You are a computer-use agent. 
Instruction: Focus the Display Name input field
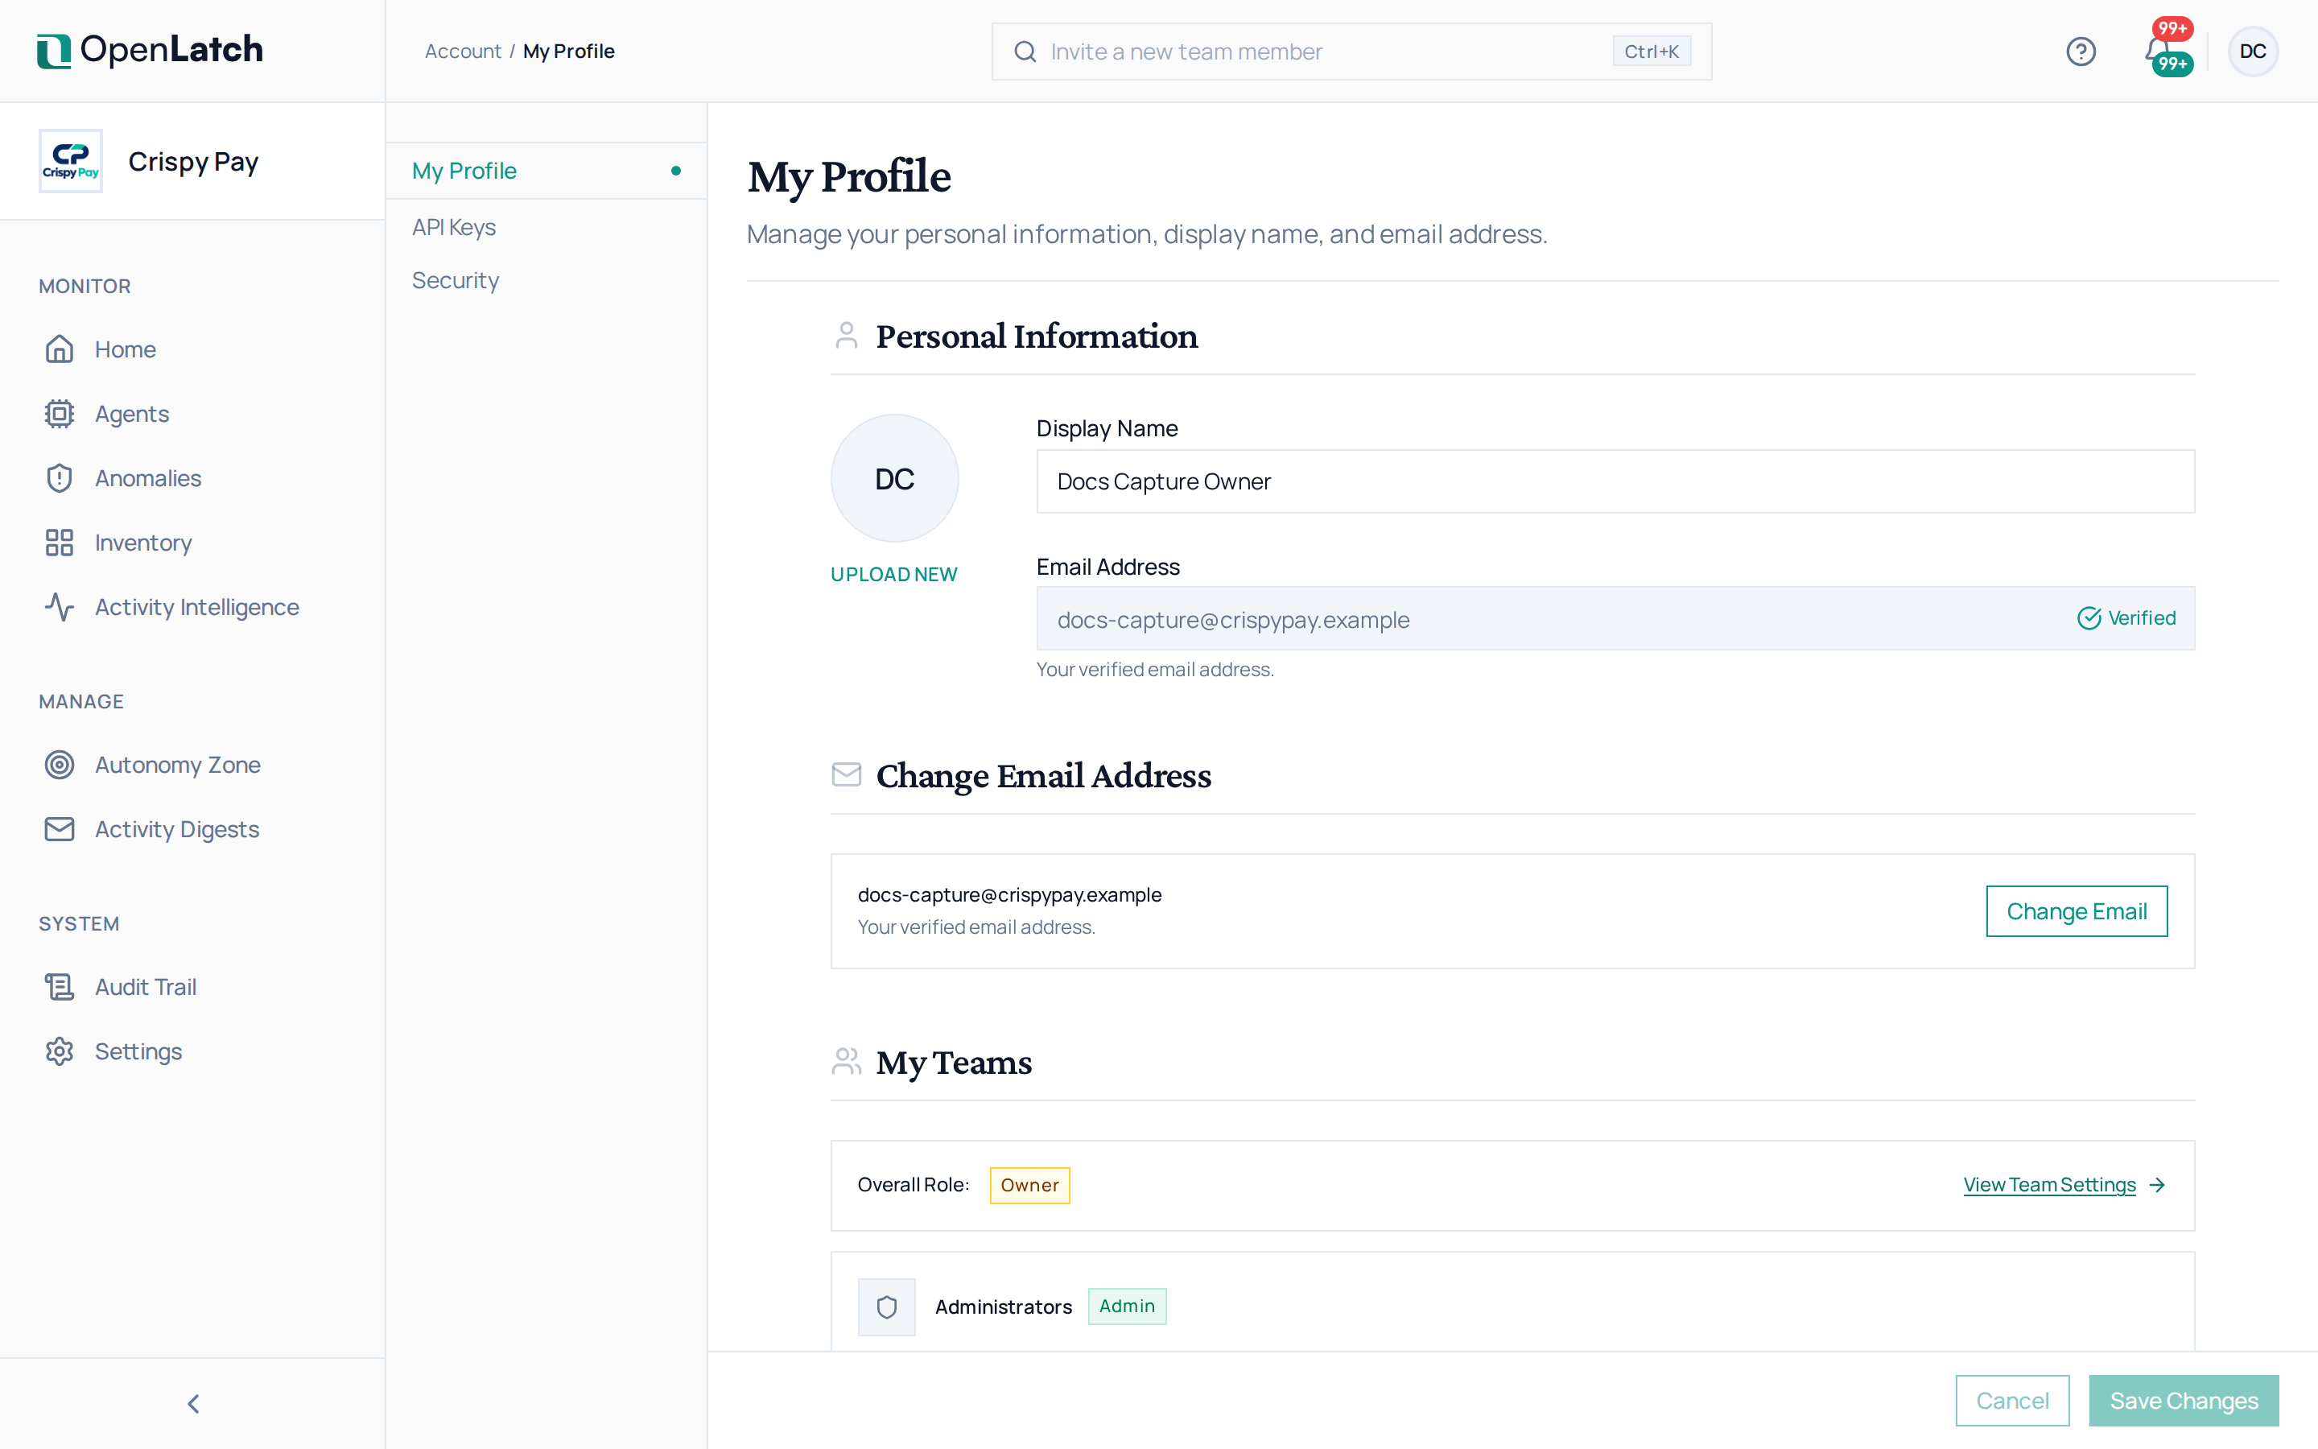pos(1615,481)
